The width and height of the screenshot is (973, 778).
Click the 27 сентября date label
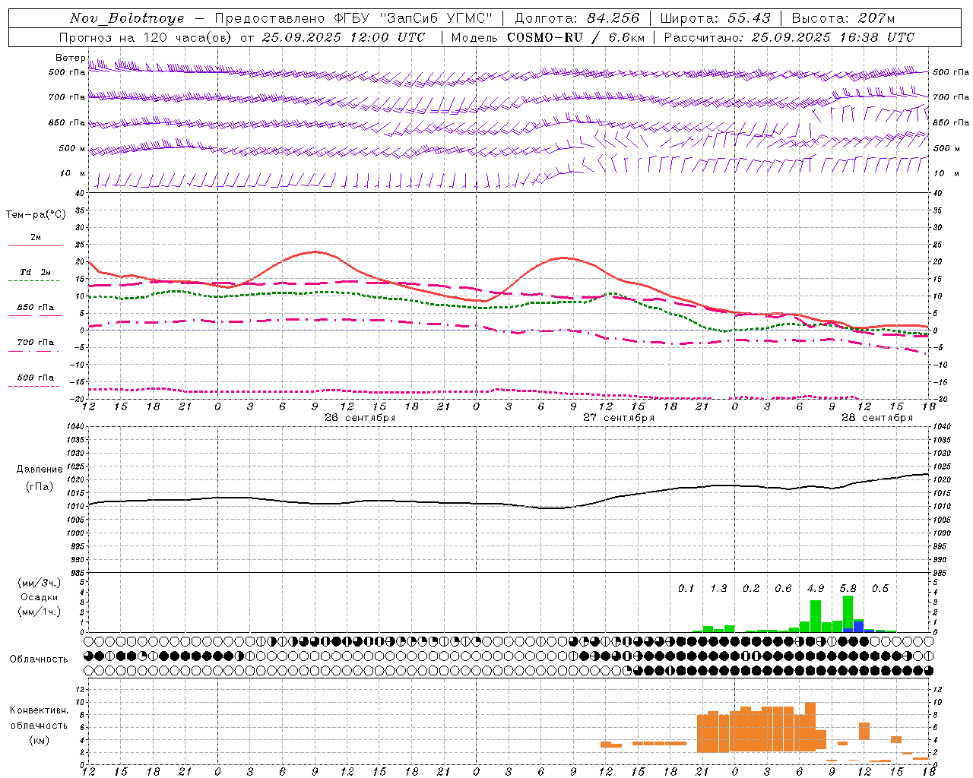[x=619, y=418]
